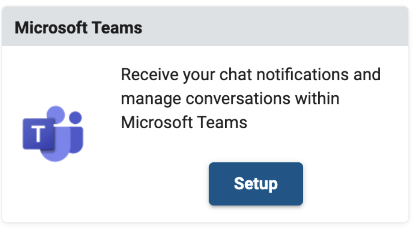This screenshot has width=413, height=228.
Task: Select the Microsoft Teams card title
Action: [x=78, y=28]
